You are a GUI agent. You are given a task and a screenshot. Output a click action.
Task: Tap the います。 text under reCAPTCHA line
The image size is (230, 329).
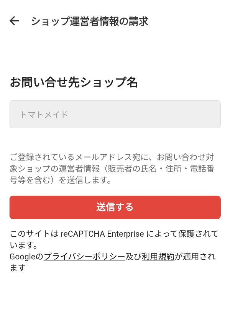click(x=23, y=245)
